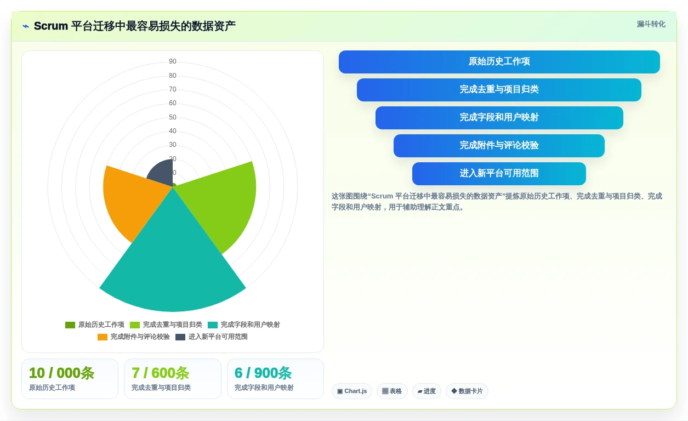The width and height of the screenshot is (688, 421).
Task: Click the lightning icon beside the Scrum title
Action: click(26, 26)
